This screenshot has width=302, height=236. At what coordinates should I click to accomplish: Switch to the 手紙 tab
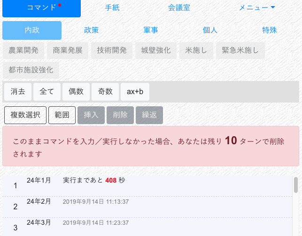point(112,8)
